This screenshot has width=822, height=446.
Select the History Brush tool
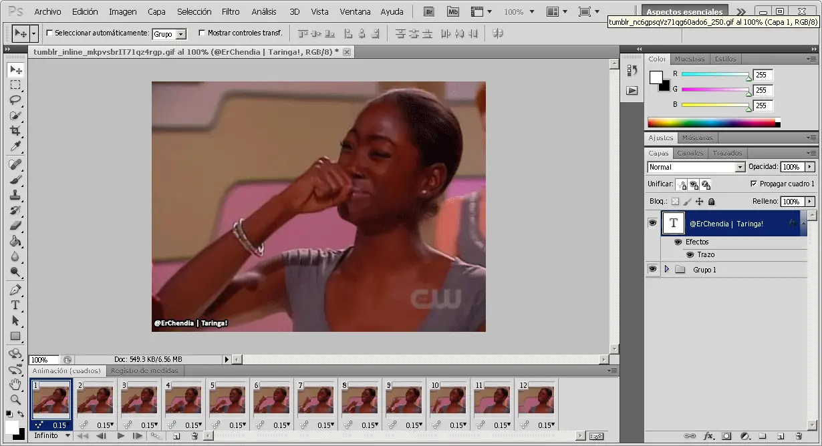coord(15,210)
